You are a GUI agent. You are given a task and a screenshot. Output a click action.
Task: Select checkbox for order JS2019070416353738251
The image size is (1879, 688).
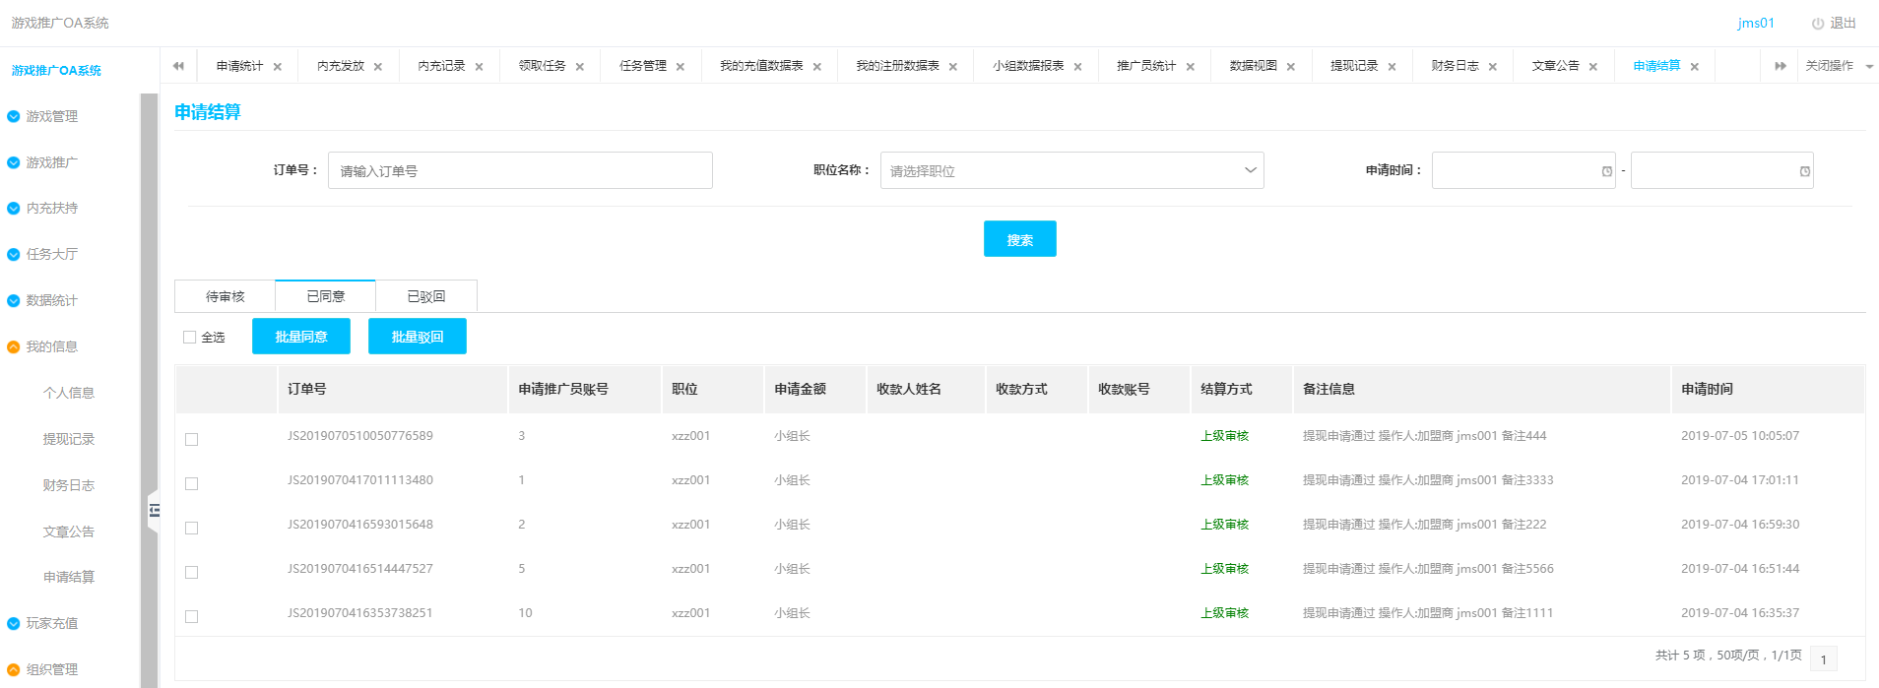(x=192, y=616)
